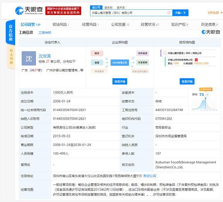Screen dimensions: 223x202
Task: Click the business term 2008-01-24至2038-01-24
Action: pos(72,145)
